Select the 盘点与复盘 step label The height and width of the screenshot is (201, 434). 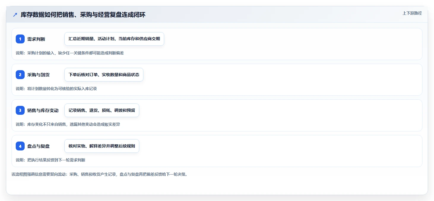coord(38,146)
